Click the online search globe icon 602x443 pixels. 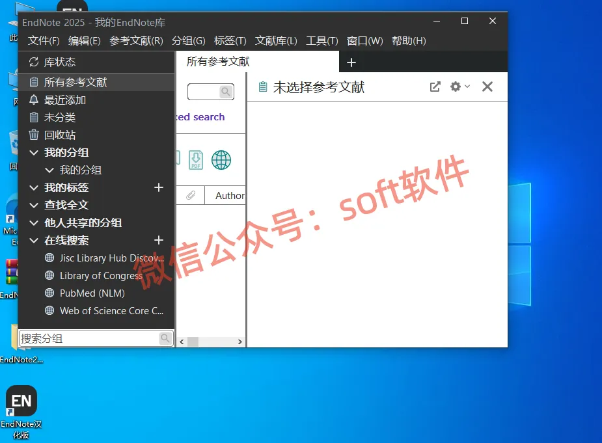pyautogui.click(x=221, y=160)
